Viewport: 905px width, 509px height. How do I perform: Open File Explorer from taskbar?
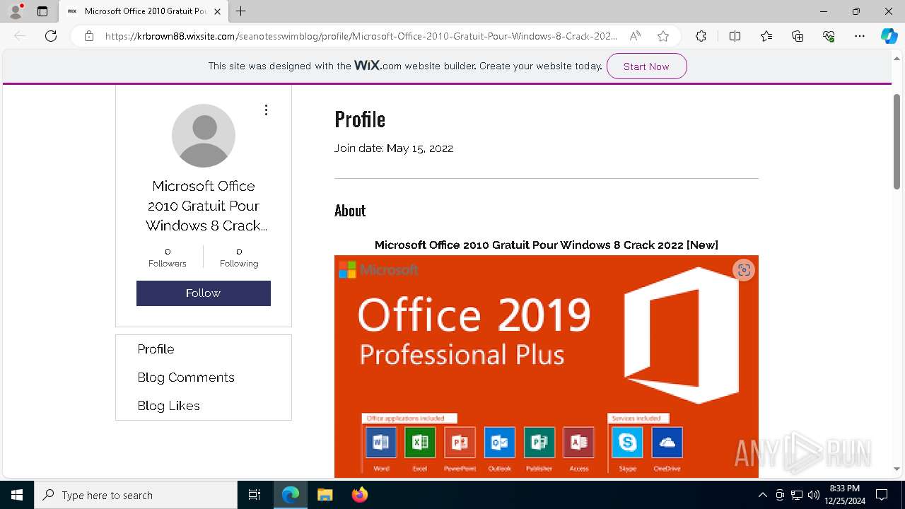(x=325, y=495)
